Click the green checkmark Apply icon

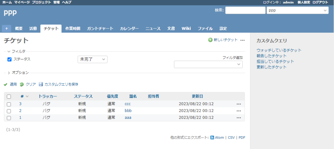click(6, 84)
